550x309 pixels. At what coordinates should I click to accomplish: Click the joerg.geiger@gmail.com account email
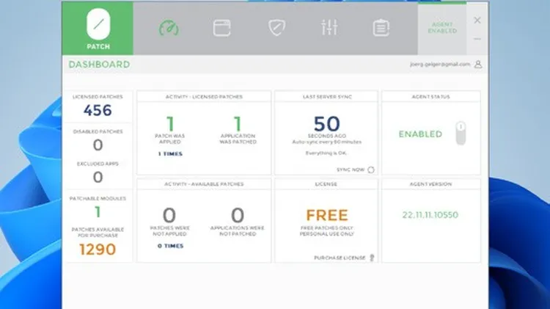[439, 65]
